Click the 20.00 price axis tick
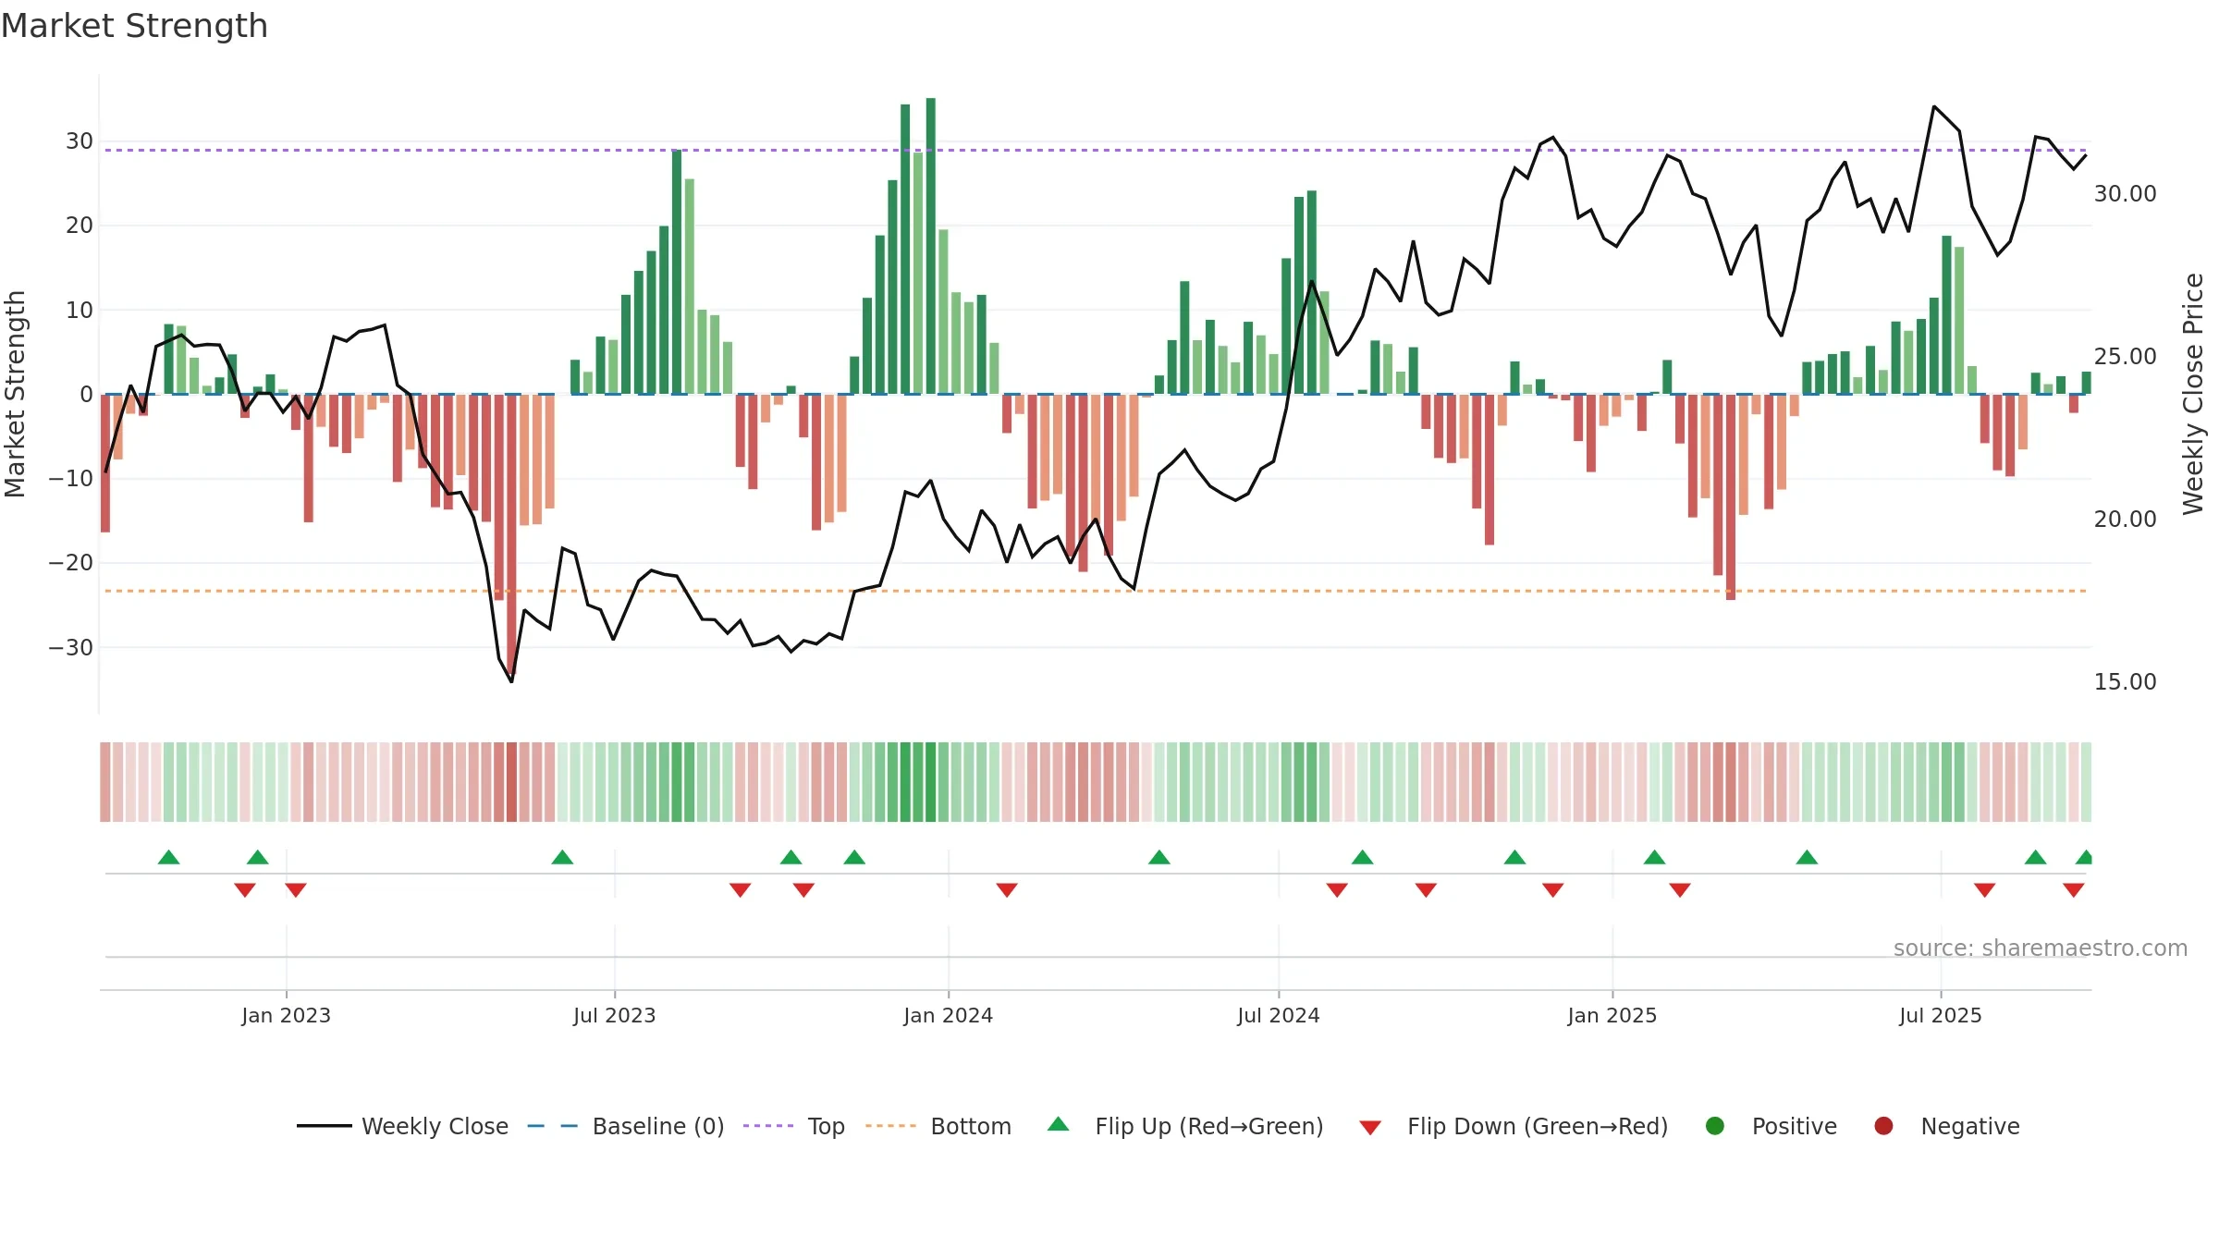The height and width of the screenshot is (1248, 2219). 2125,520
